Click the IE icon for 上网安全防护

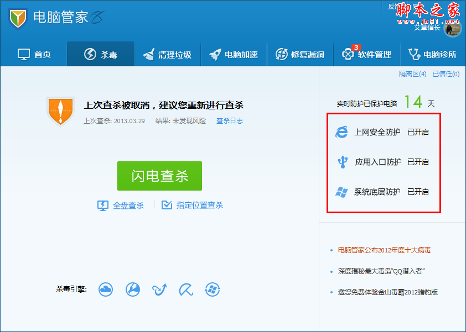pyautogui.click(x=341, y=131)
